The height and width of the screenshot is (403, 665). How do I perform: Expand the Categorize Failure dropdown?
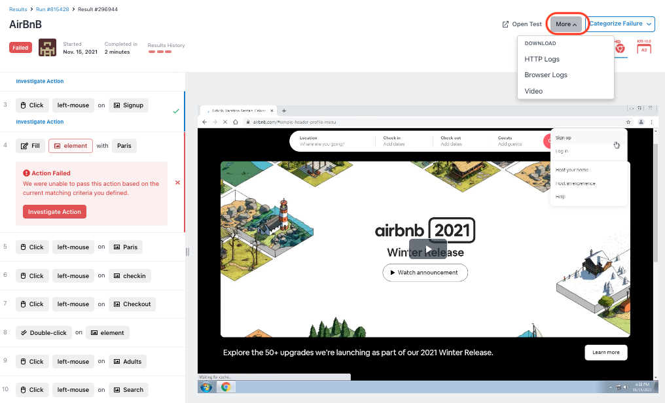pos(620,24)
